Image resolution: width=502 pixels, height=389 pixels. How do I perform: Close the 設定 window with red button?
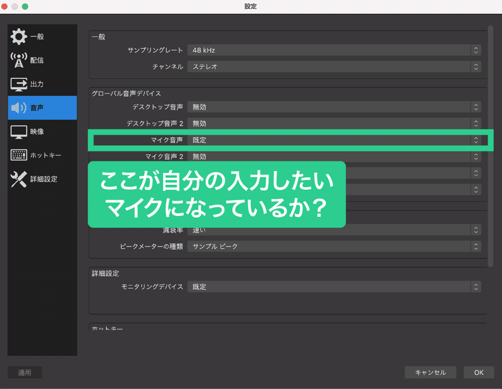pos(4,6)
